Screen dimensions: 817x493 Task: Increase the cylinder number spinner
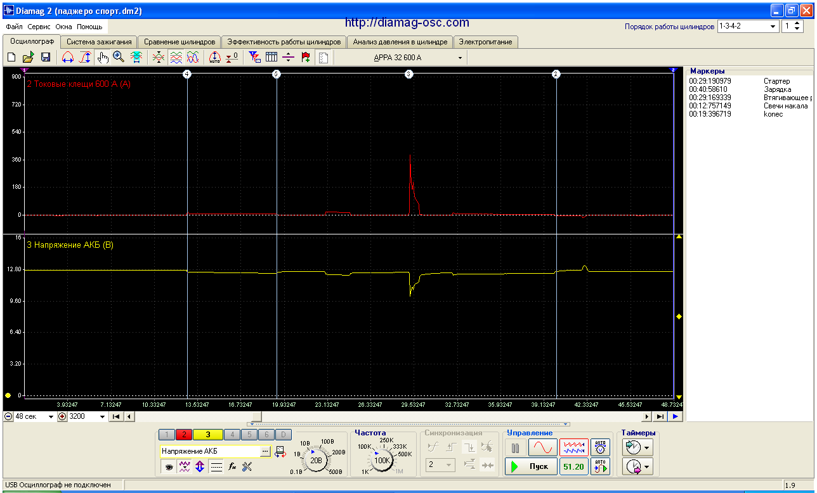799,24
